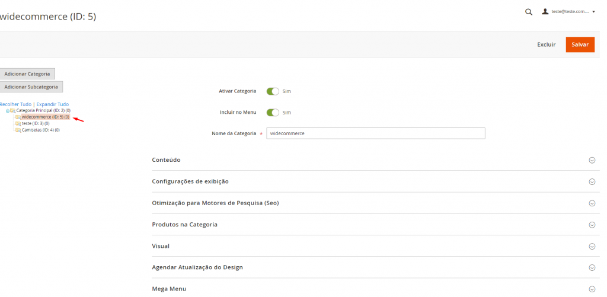Screen dimensions: 607x297
Task: Select Categoria Principal (ID: 2) tree item
Action: click(x=43, y=110)
